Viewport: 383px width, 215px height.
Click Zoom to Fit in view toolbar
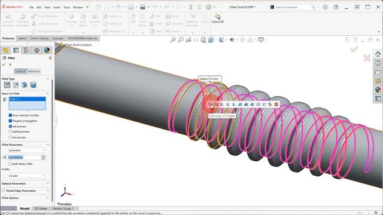click(x=173, y=40)
